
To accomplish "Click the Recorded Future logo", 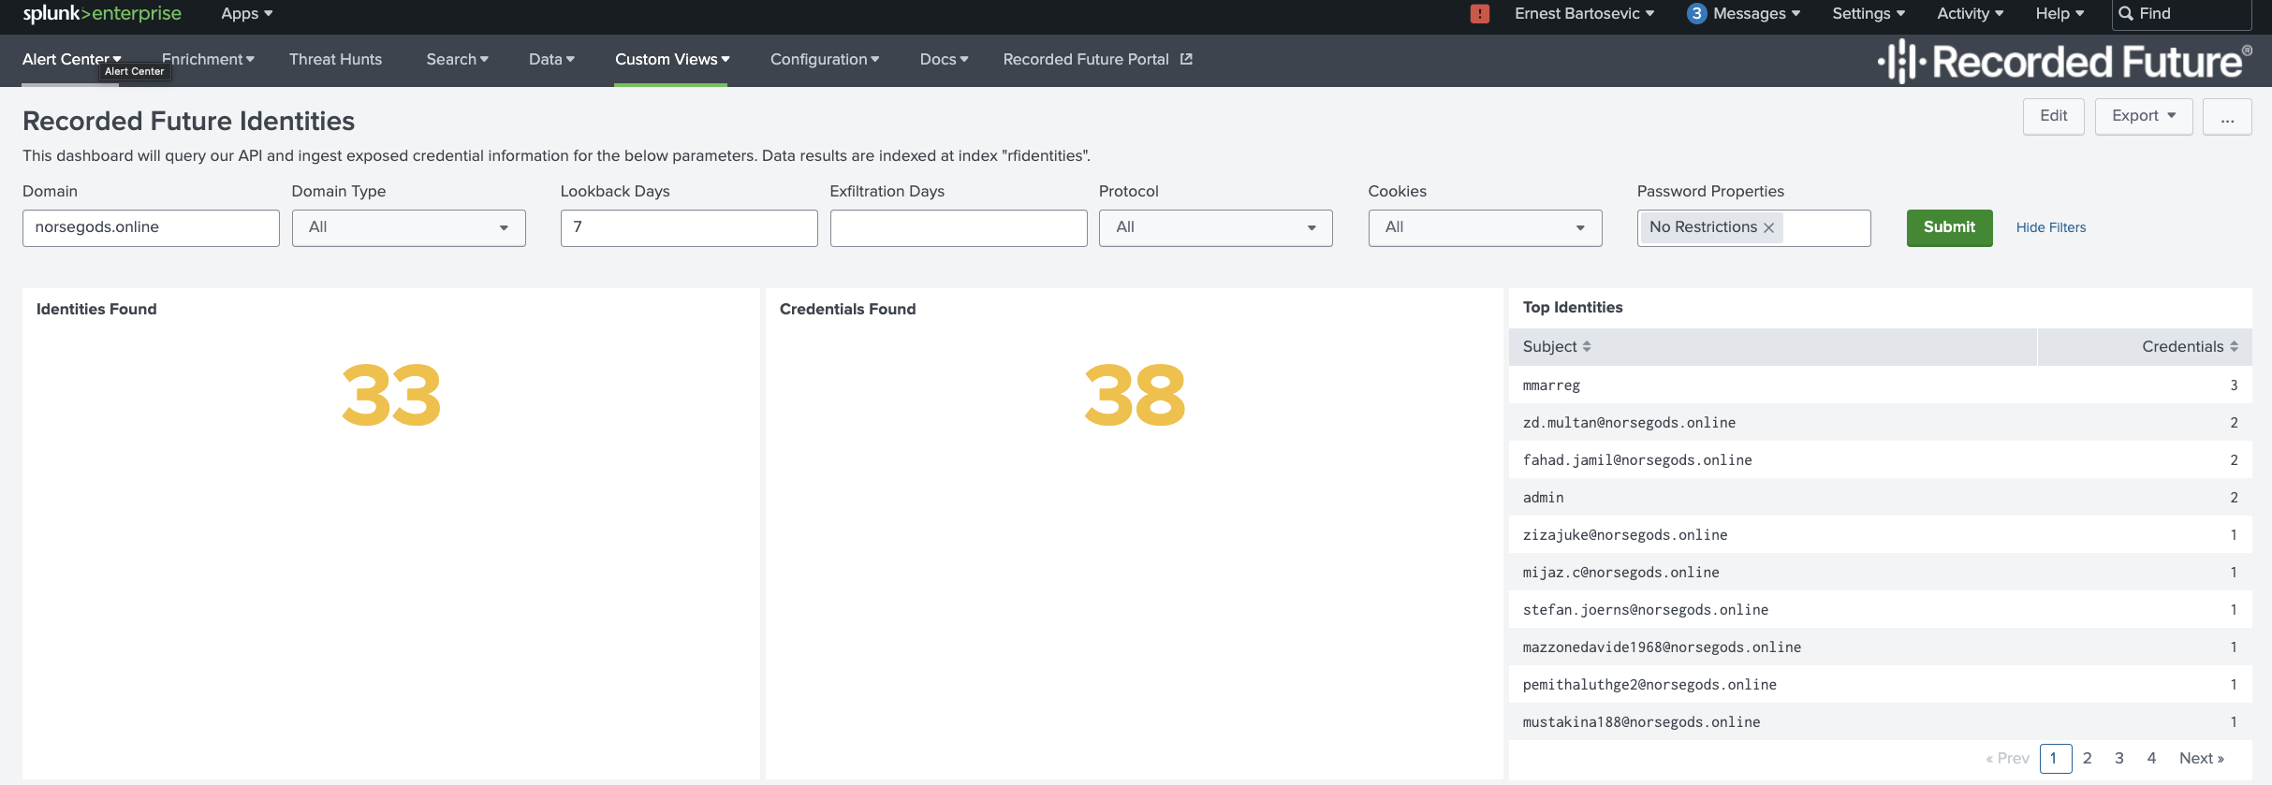I will tap(2064, 62).
